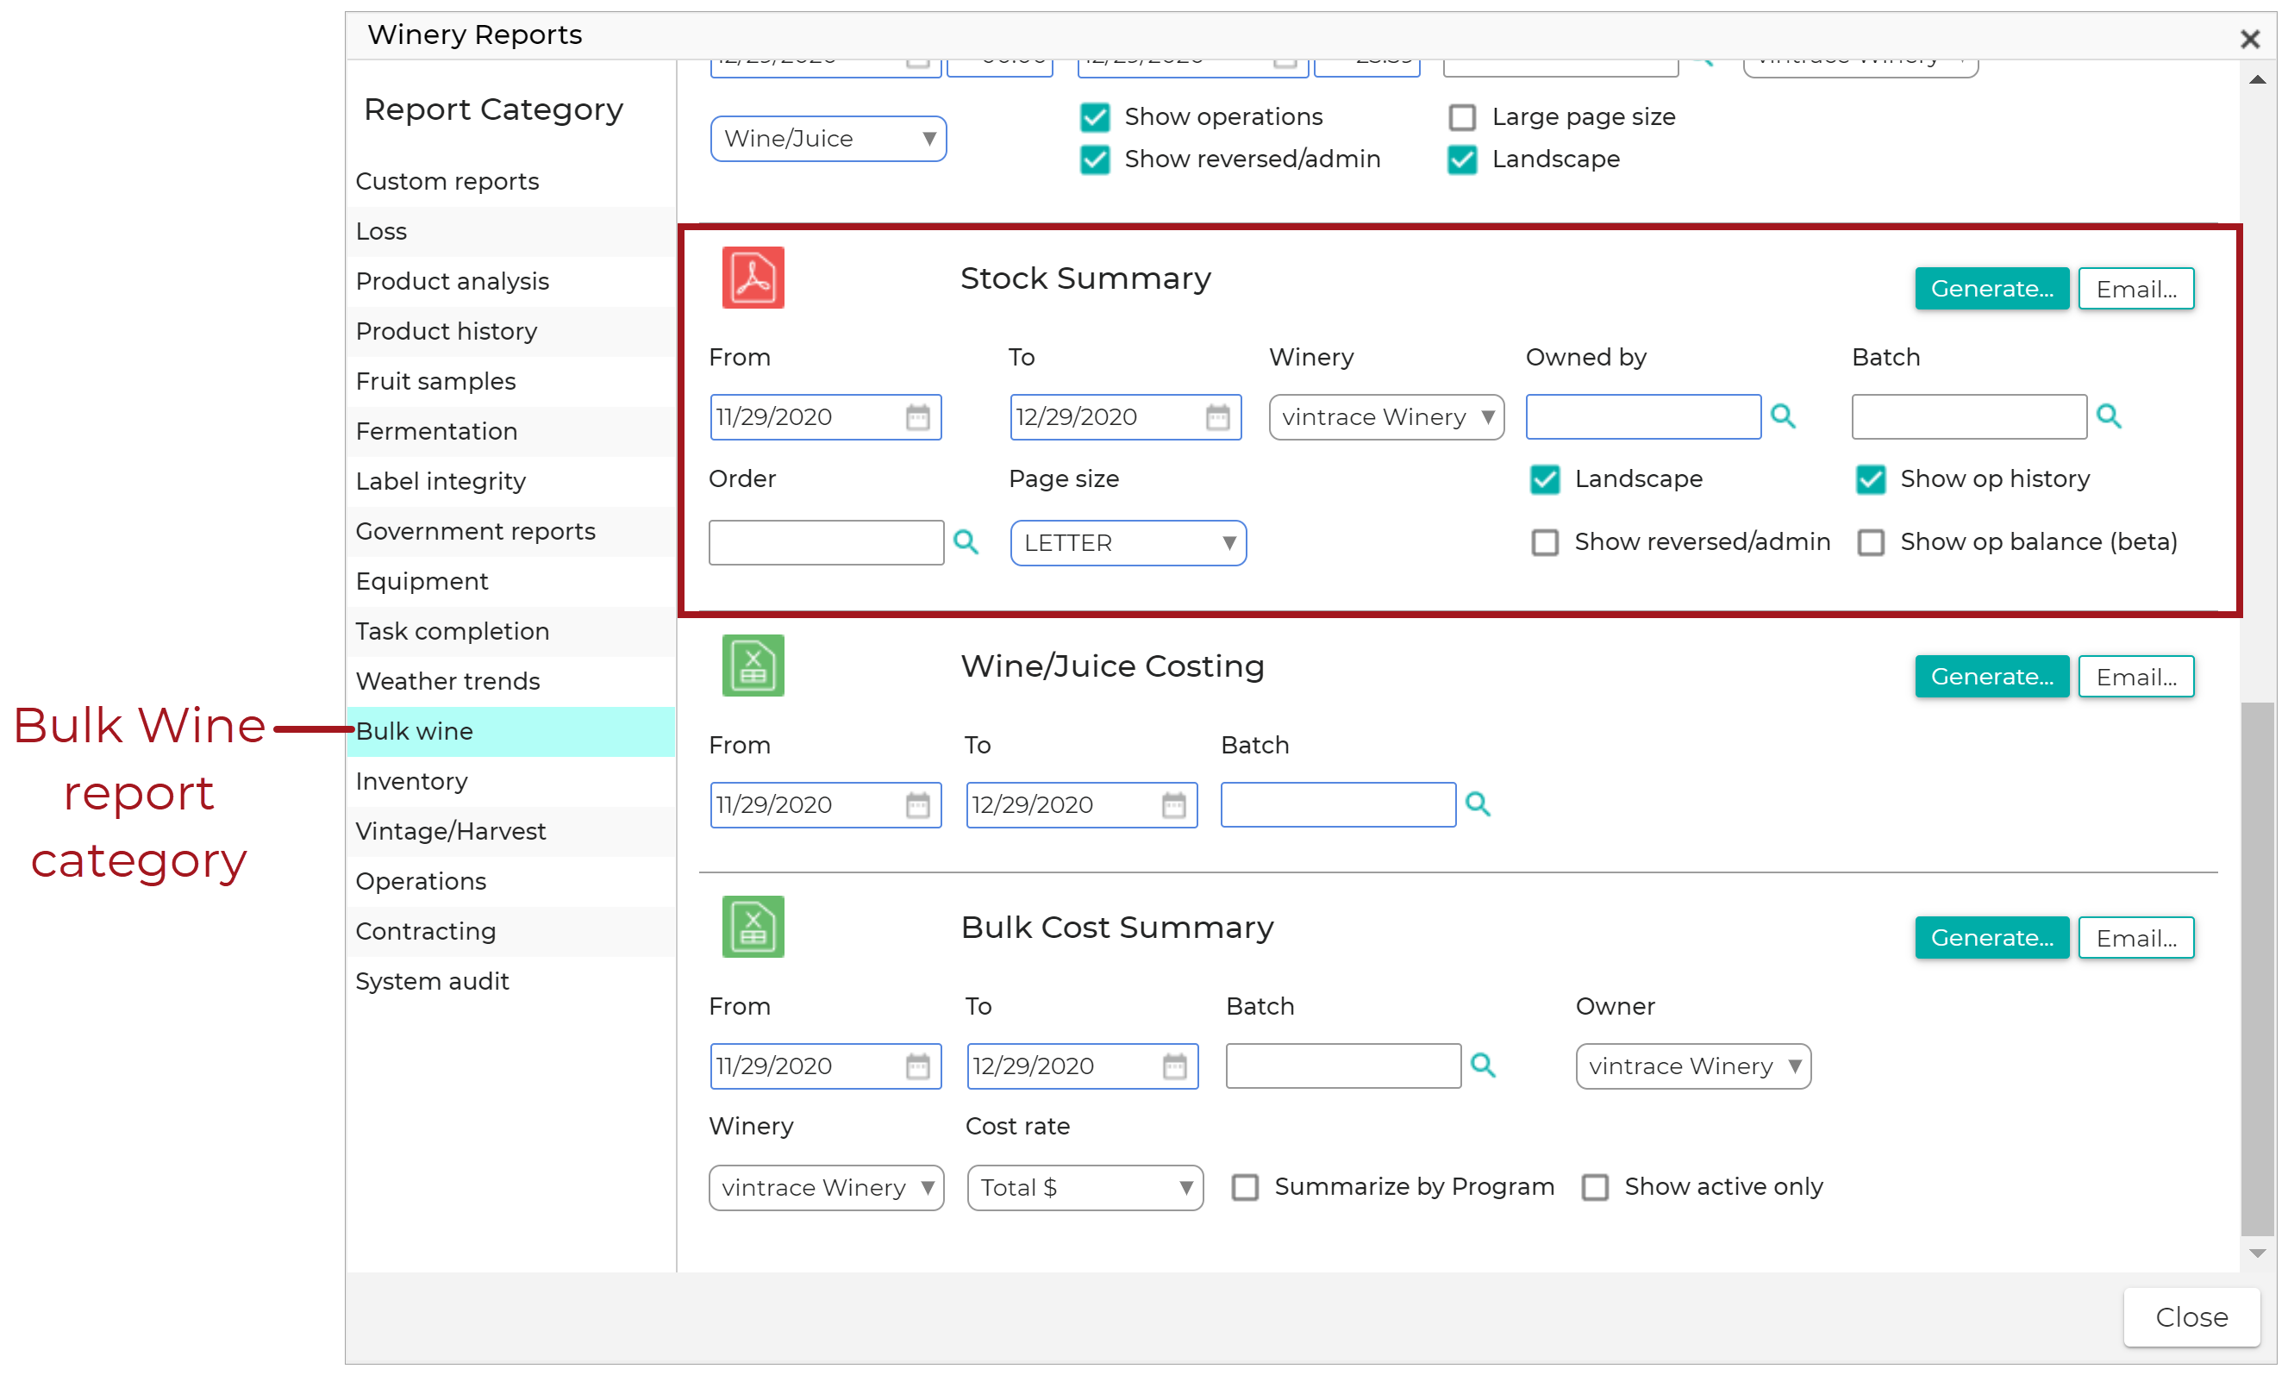Toggle top Landscape checkbox
Screen dimensions: 2288x1375
point(1462,159)
